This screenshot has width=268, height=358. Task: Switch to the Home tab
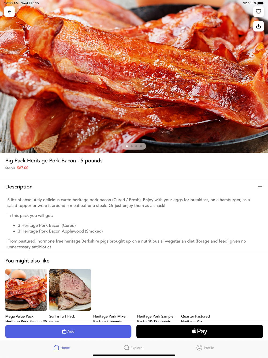point(62,348)
